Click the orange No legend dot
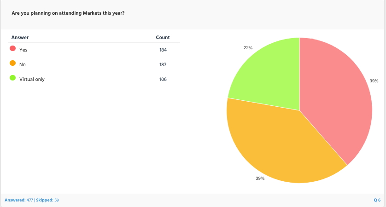Screen dimensions: 386x207 13,63
